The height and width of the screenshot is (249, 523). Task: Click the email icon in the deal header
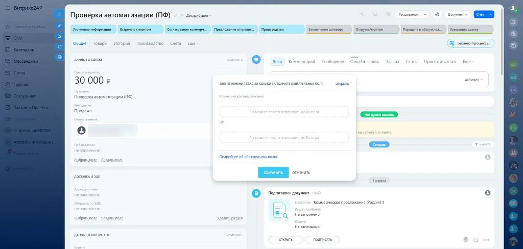375,14
